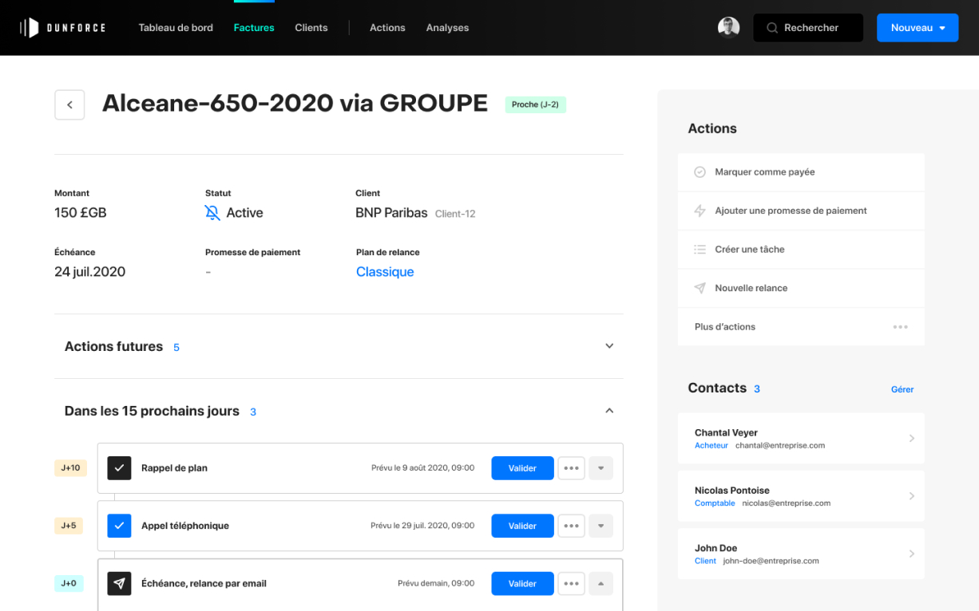Go back with the arrow button

coord(69,104)
